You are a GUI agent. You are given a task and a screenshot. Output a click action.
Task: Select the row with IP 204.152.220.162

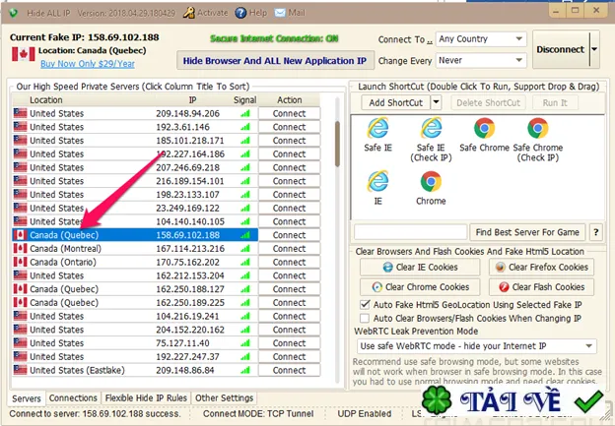[x=135, y=330]
